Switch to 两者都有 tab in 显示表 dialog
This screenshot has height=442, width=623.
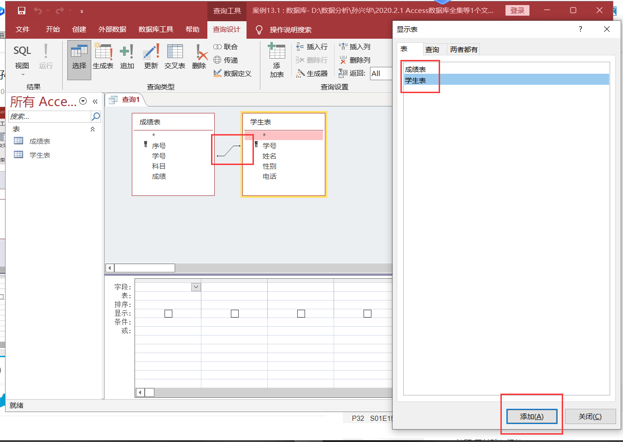point(464,49)
